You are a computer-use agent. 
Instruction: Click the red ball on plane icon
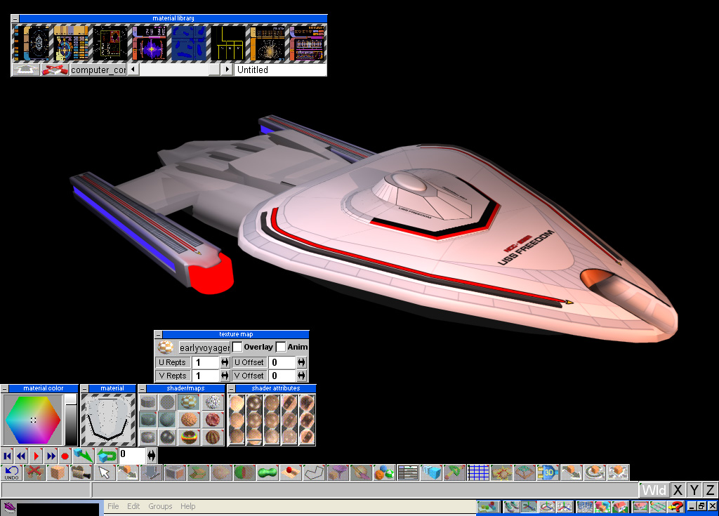[291, 472]
